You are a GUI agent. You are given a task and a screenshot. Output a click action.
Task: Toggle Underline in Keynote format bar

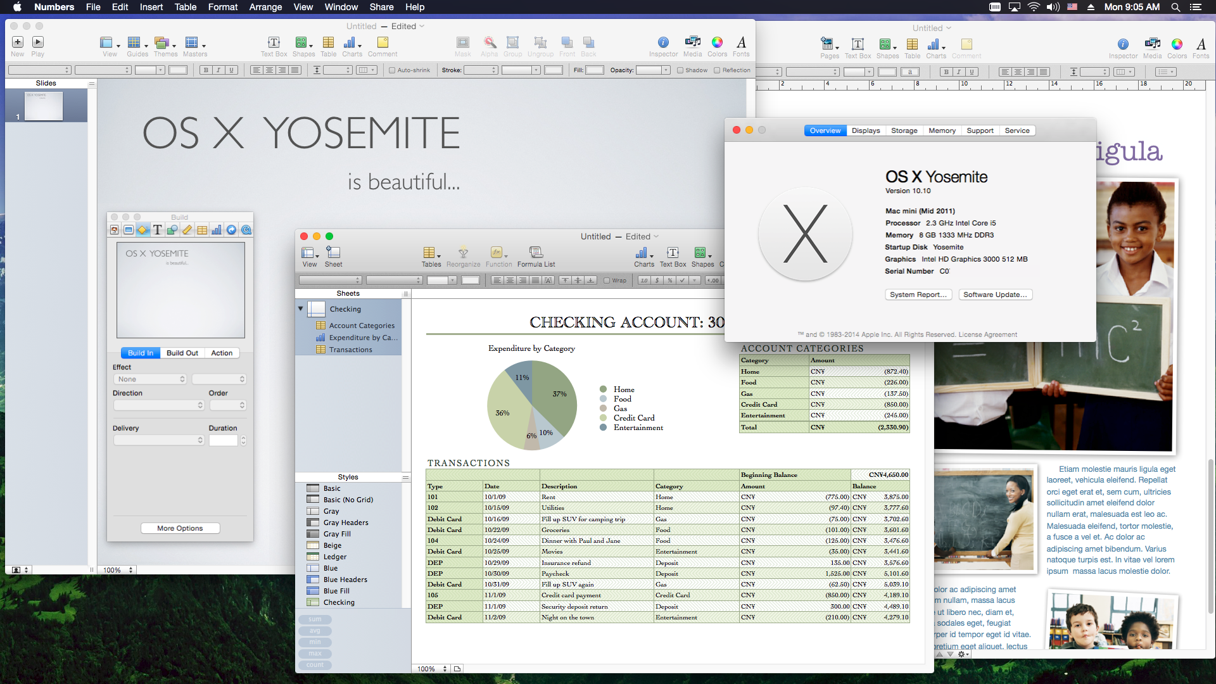click(x=231, y=70)
